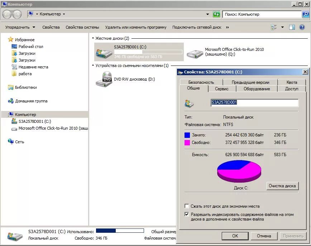Viewport: 311px width, 246px height.
Task: Select Microsoft Office Click-to-Run in navigation tree
Action: click(x=53, y=128)
